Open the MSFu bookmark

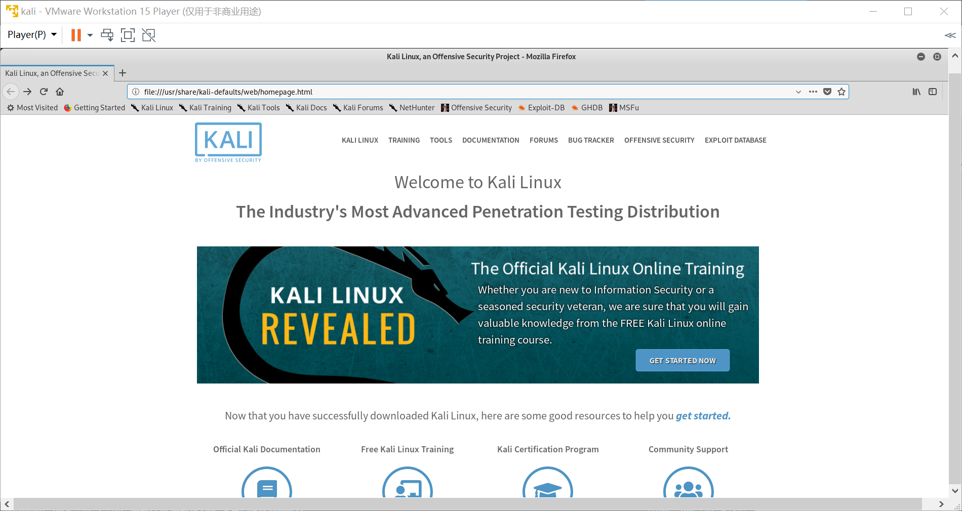(x=624, y=108)
